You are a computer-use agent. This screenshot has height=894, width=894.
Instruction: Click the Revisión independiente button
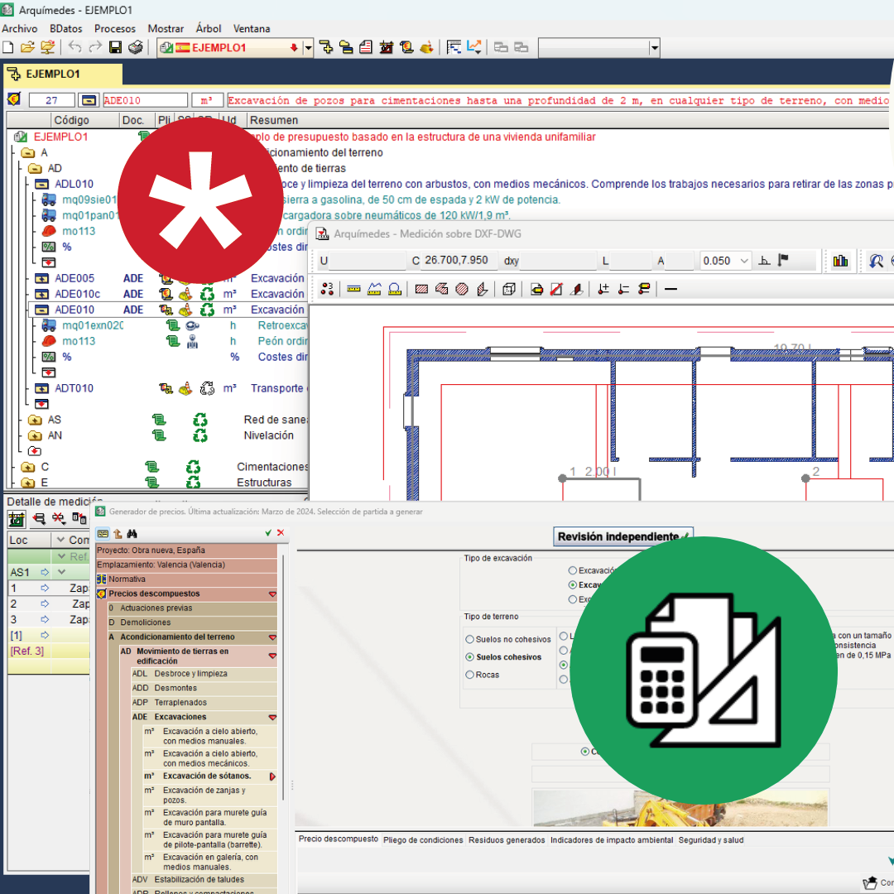coord(622,536)
